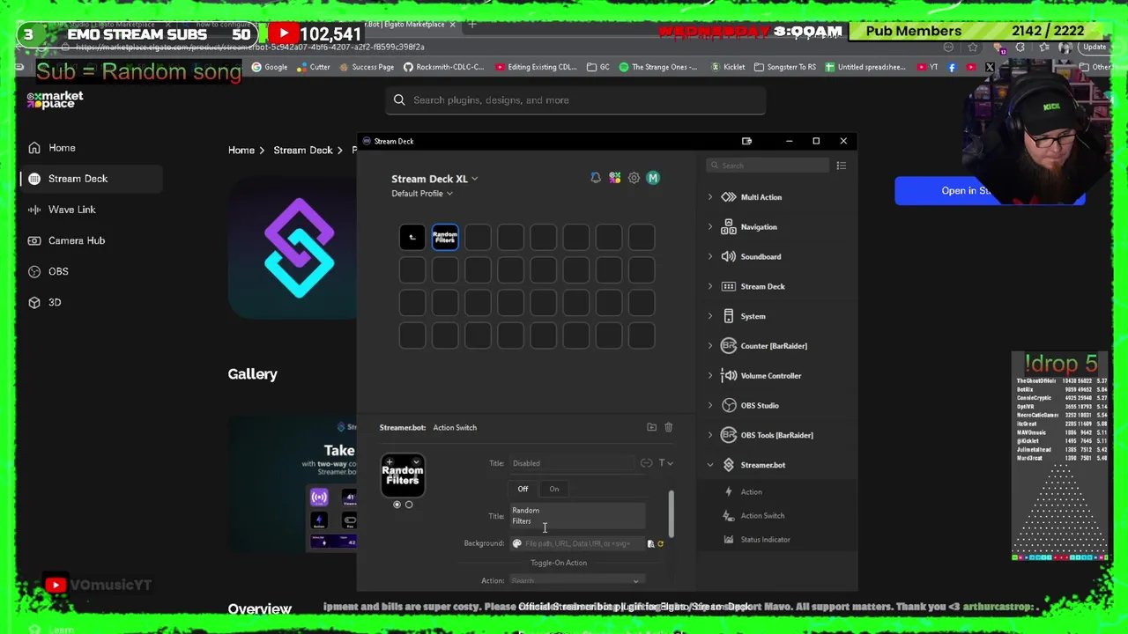
Task: Open the Stream Deck notifications bell
Action: pyautogui.click(x=596, y=178)
